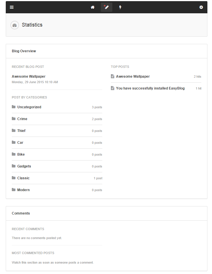Screen dimensions: 212x274
Task: Click the folder icon beside Classic
Action: pos(14,178)
